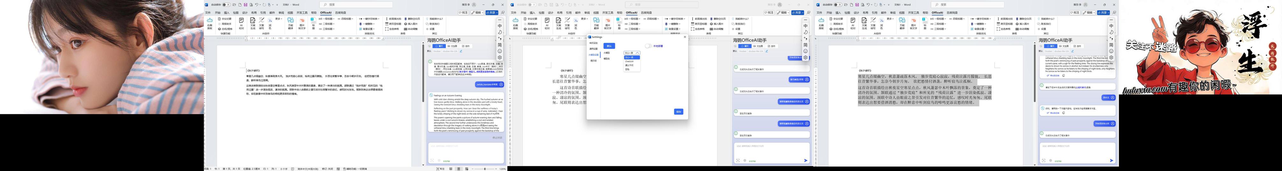Click the 保存 button in Settings

[x=678, y=112]
